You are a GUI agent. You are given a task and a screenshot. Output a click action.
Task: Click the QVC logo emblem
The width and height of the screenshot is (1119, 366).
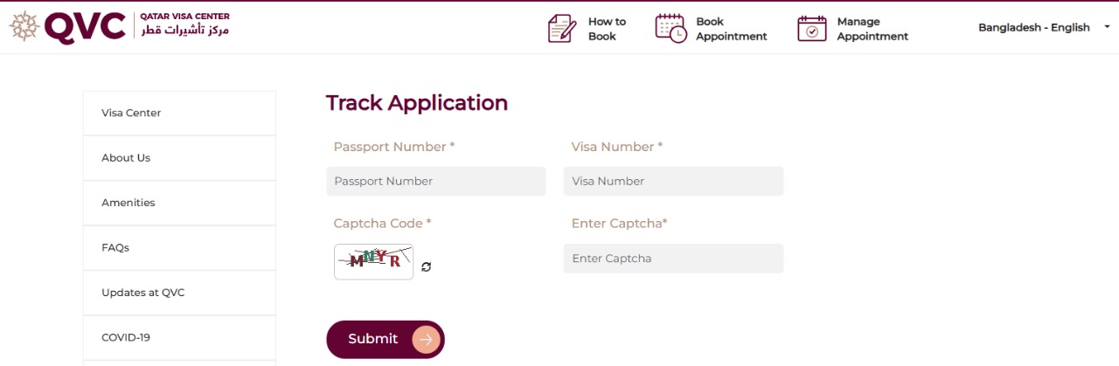[x=24, y=27]
